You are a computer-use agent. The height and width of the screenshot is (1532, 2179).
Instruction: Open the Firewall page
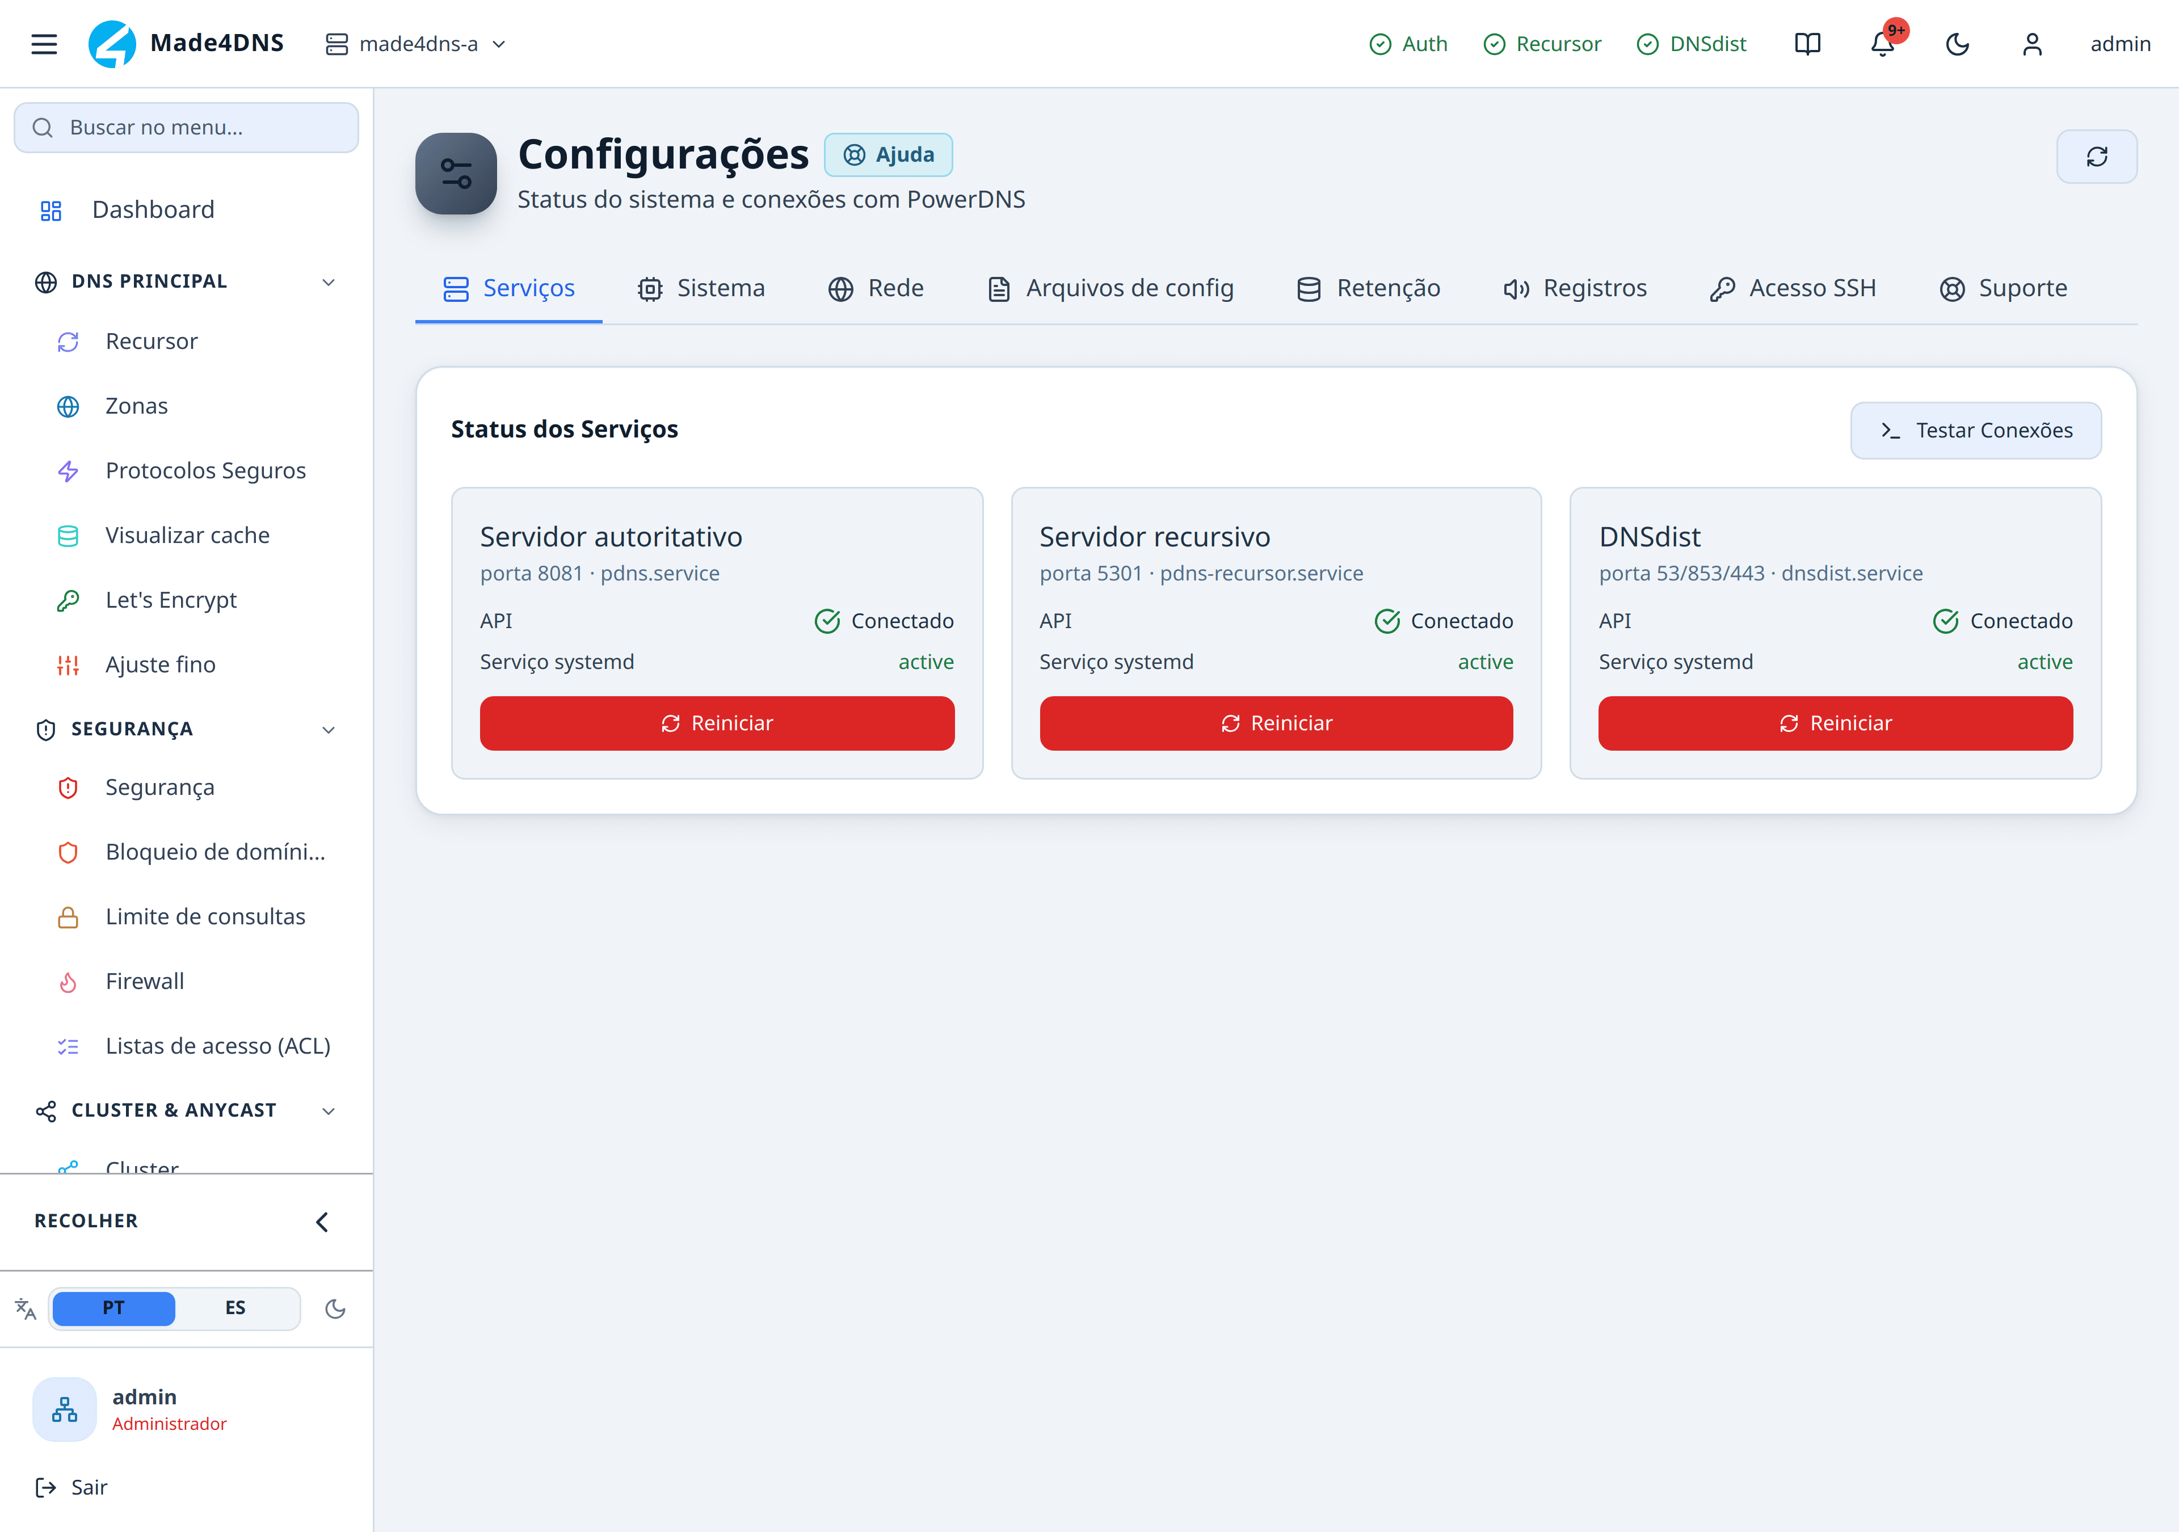click(186, 982)
